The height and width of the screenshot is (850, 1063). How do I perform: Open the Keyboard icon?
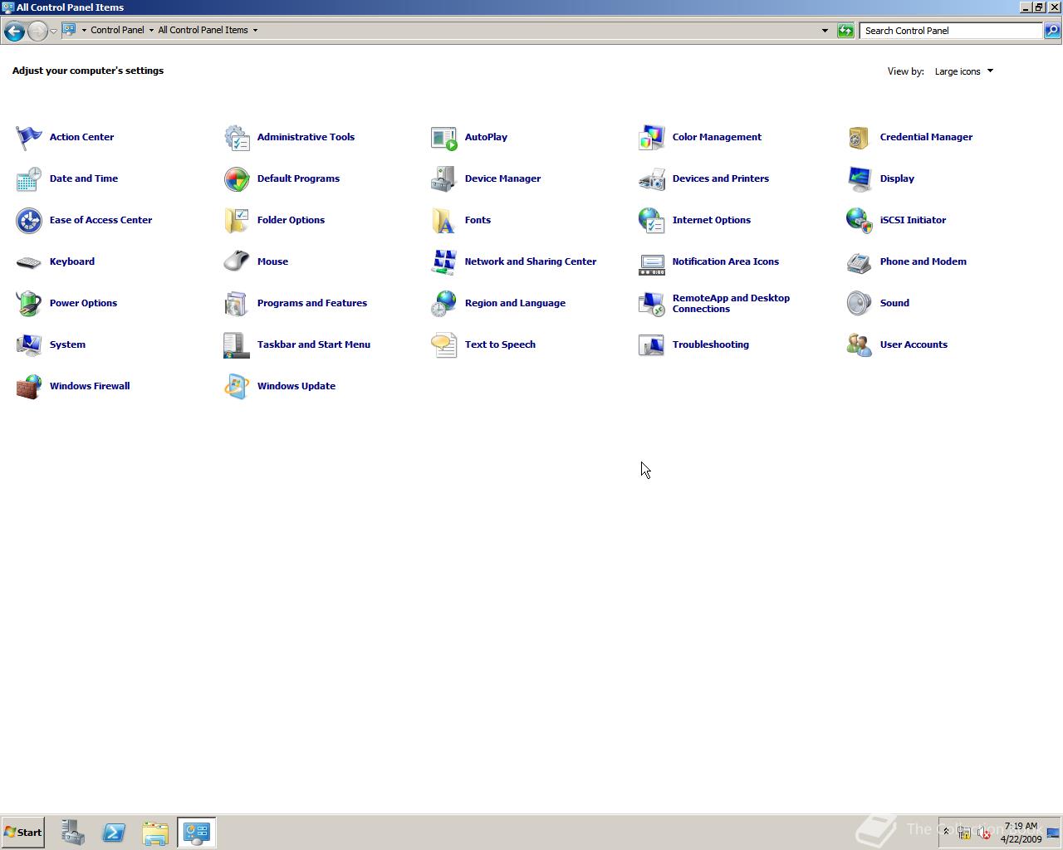point(29,262)
